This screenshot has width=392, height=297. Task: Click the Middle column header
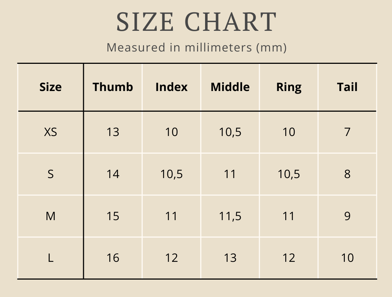tap(230, 87)
